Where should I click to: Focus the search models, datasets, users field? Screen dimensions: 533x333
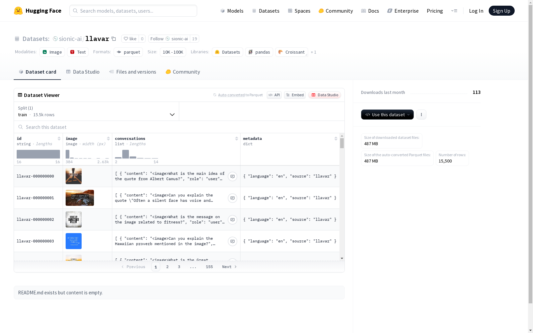click(133, 11)
